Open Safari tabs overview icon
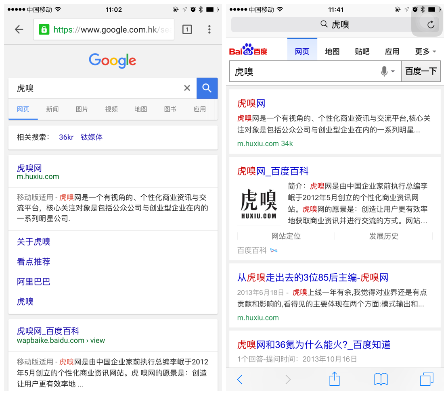The height and width of the screenshot is (395, 448). 426,379
